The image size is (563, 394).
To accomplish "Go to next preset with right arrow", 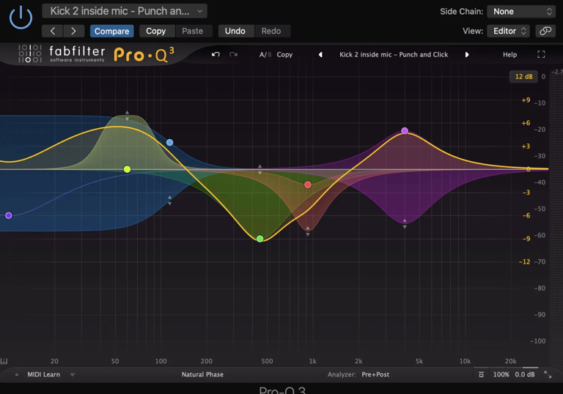I will click(73, 31).
